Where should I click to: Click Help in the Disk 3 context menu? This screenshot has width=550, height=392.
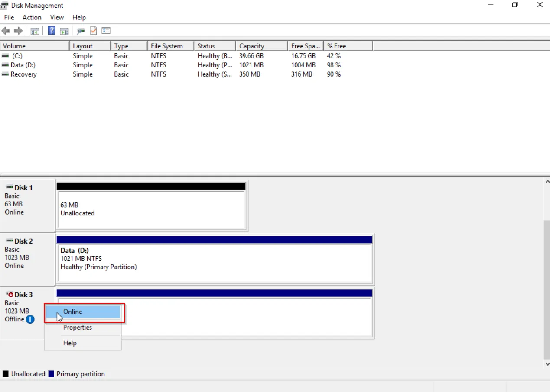pos(70,343)
